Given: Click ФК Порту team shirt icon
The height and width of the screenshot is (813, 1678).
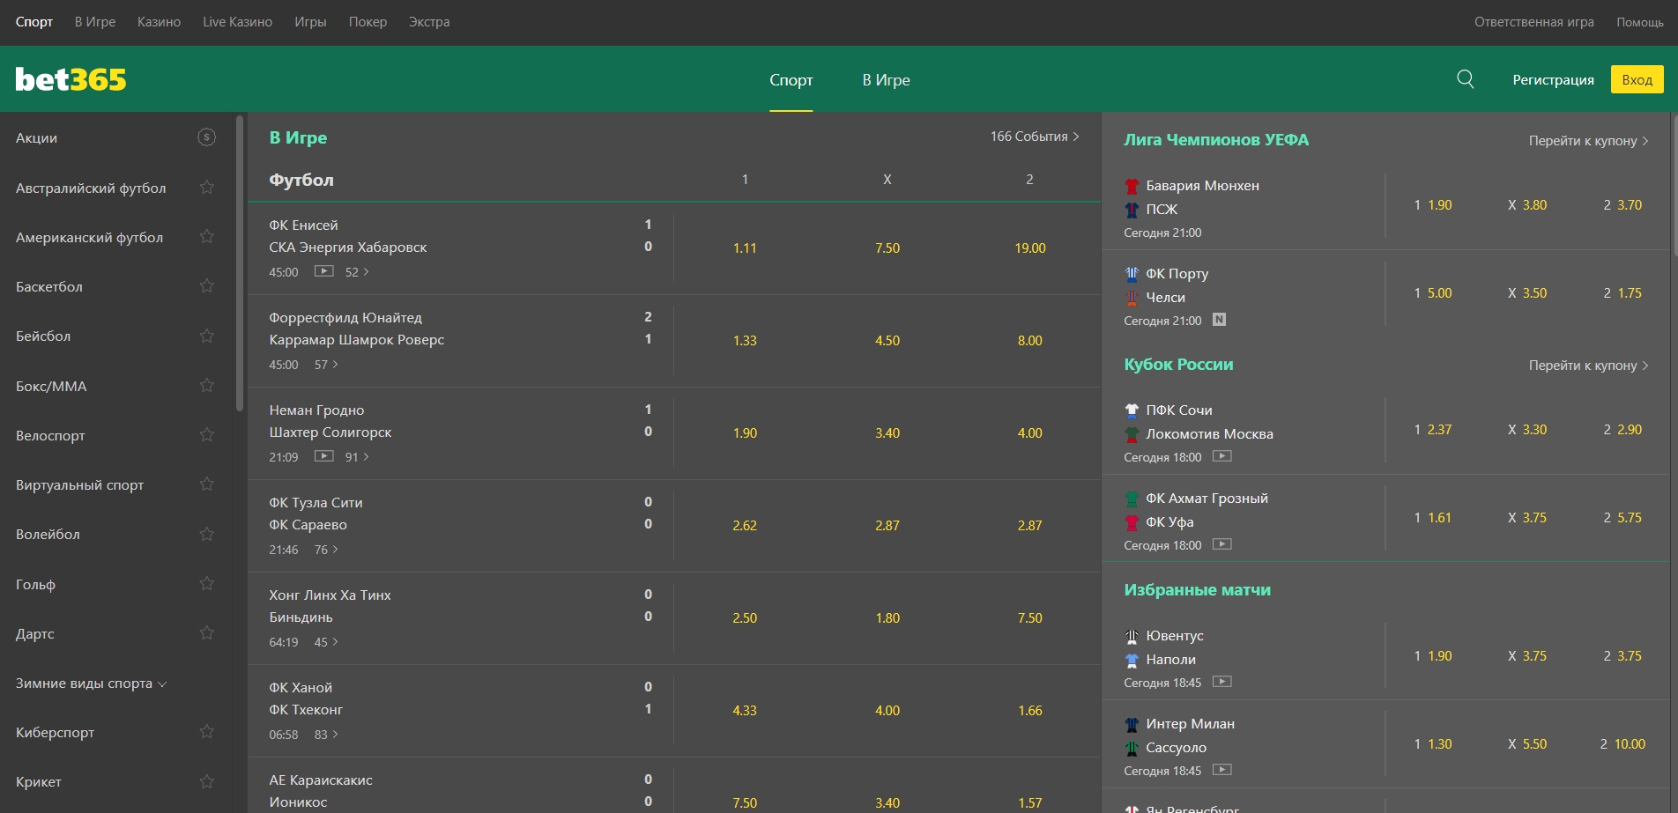Looking at the screenshot, I should pos(1132,274).
